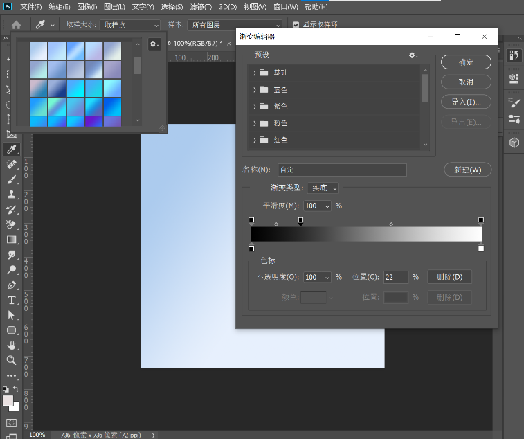Image resolution: width=524 pixels, height=439 pixels.
Task: Select the opacity stop at 22% position
Action: pyautogui.click(x=301, y=221)
